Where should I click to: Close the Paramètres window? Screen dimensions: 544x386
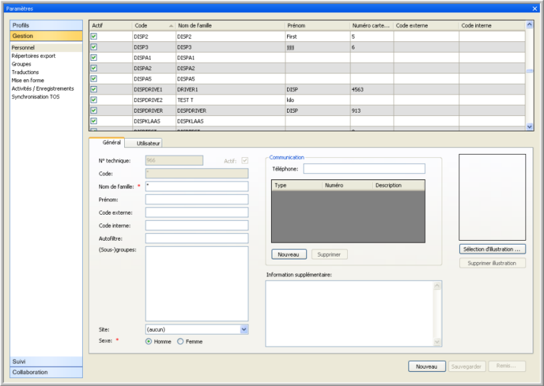pos(535,9)
